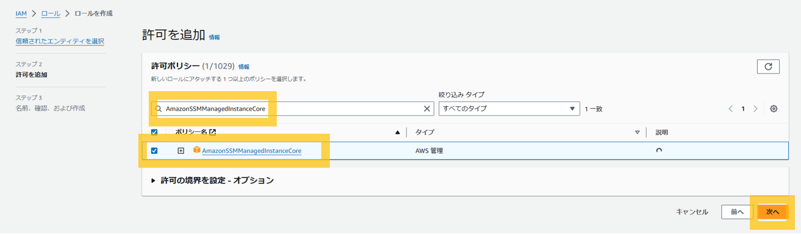Sort ascending by ポリシー名 arrow
Viewport: 801px width, 234px height.
398,132
